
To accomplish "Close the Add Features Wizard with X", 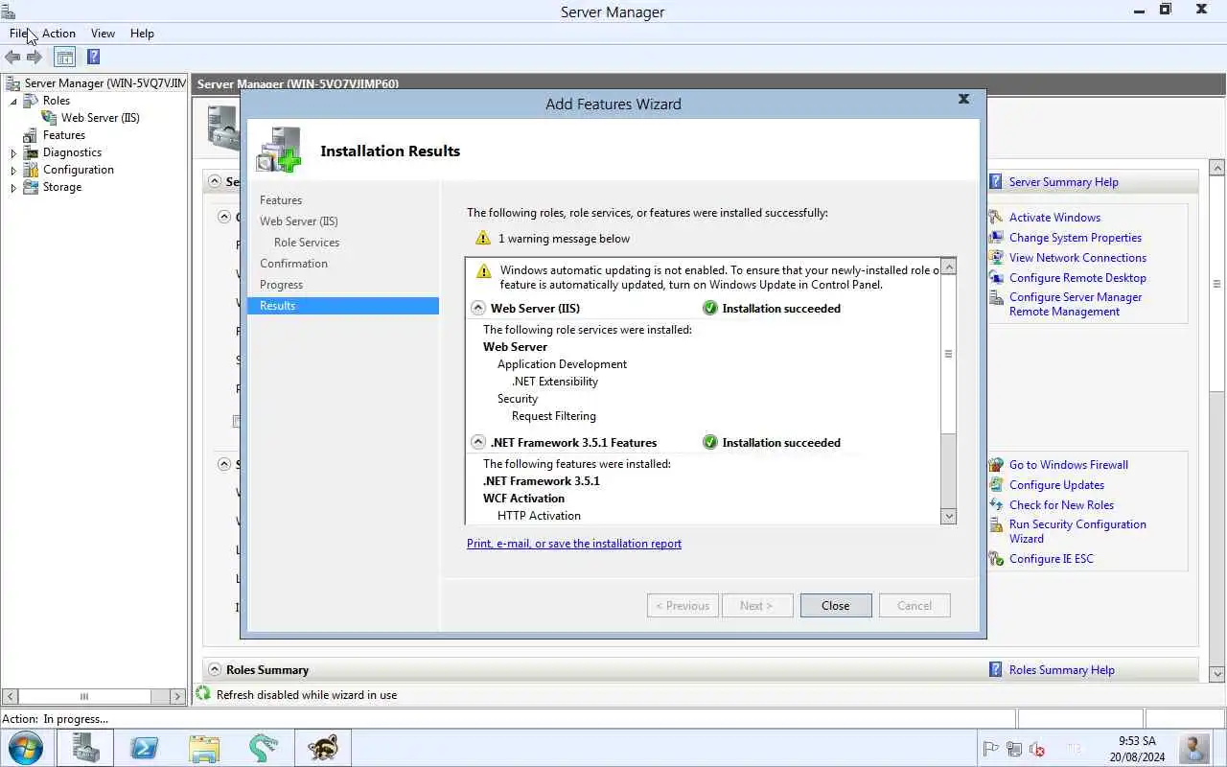I will [964, 99].
